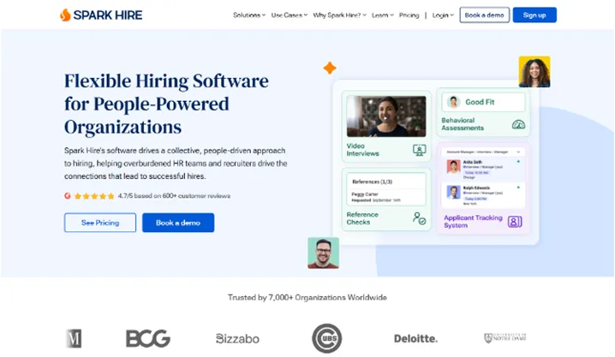
Task: Click the G2 review logo icon
Action: coord(68,195)
